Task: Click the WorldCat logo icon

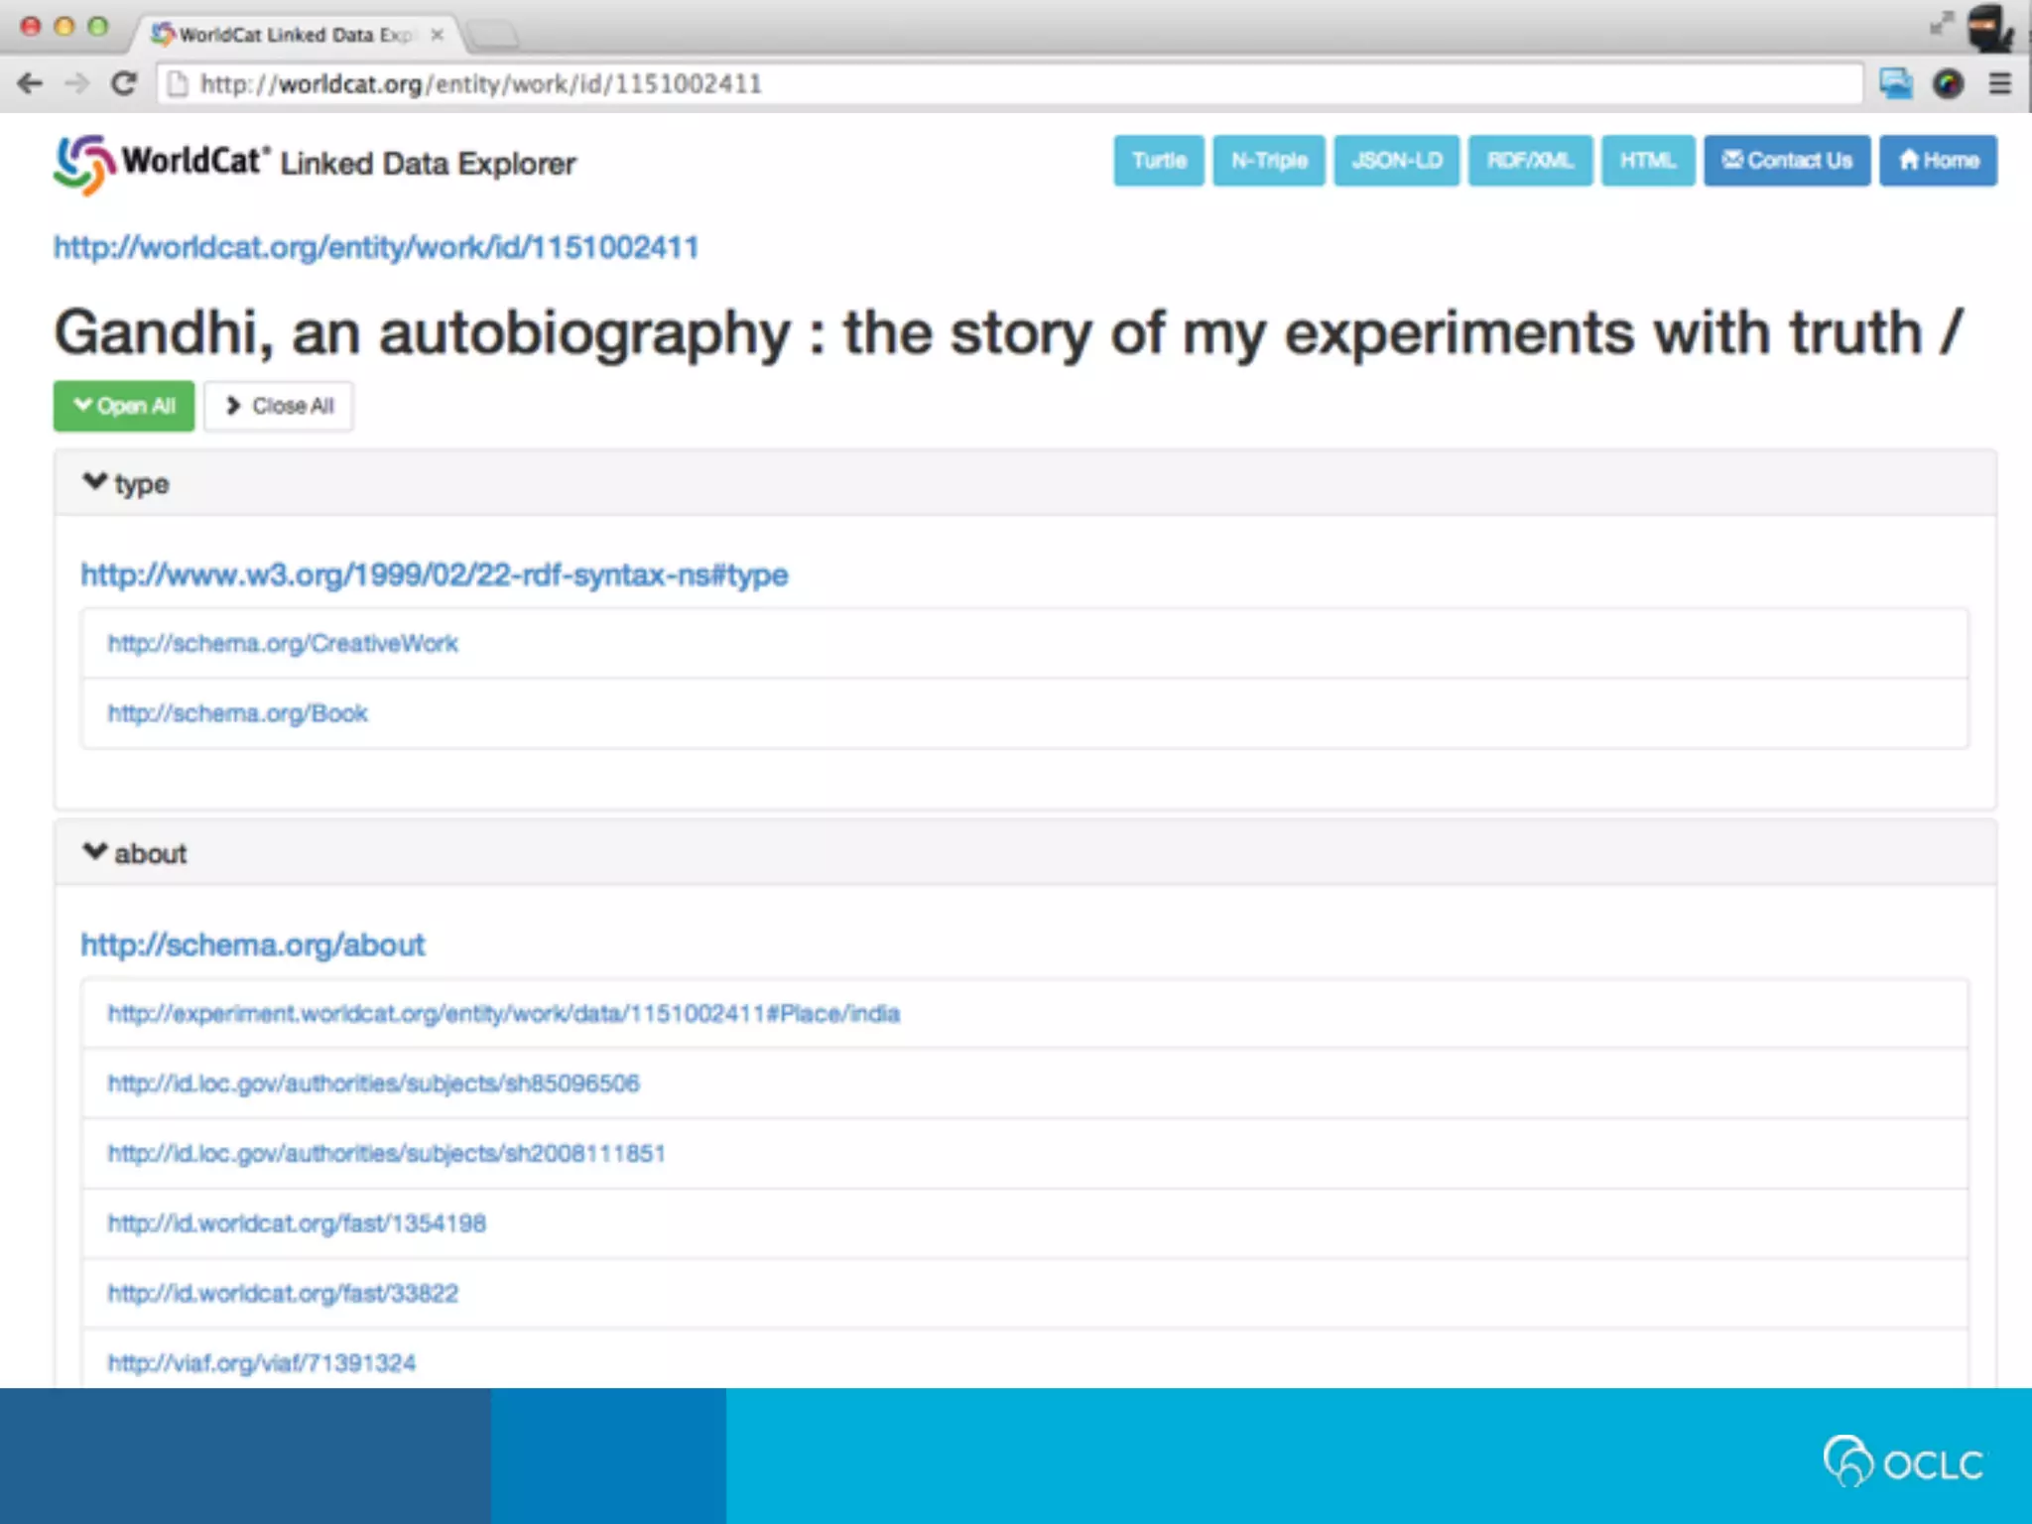Action: (82, 164)
